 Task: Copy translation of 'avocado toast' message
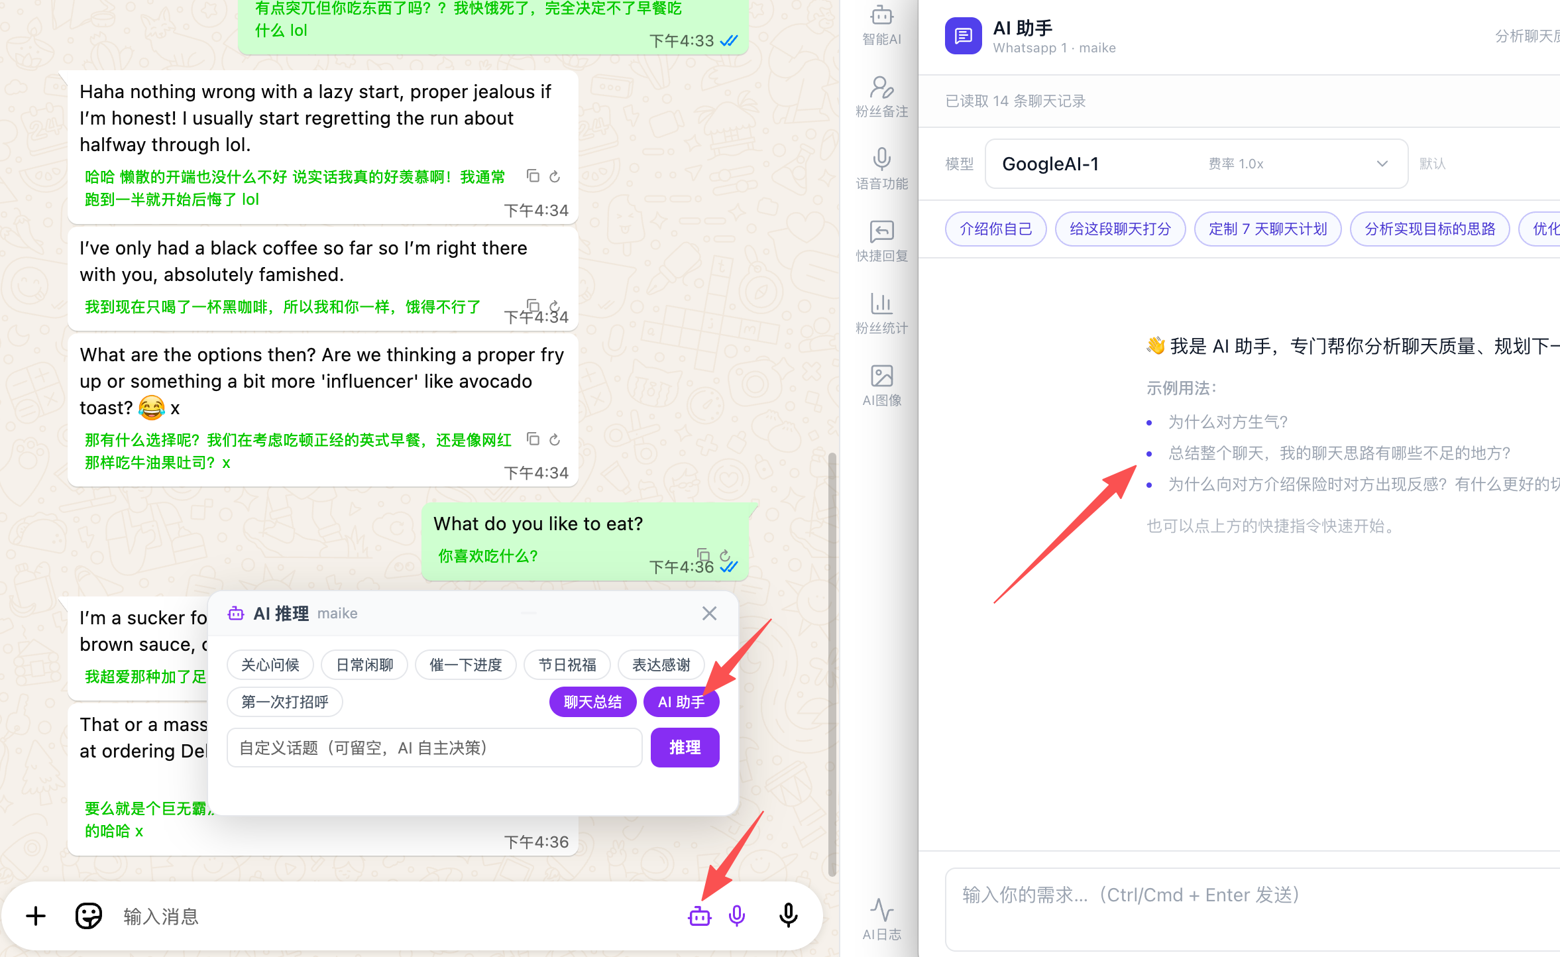pyautogui.click(x=533, y=439)
